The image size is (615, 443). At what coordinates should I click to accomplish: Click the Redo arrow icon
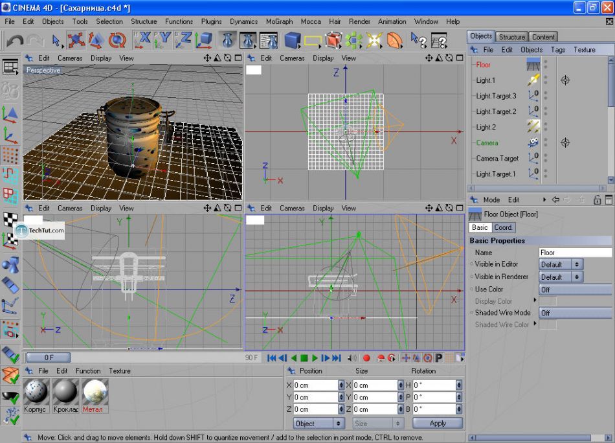click(36, 40)
